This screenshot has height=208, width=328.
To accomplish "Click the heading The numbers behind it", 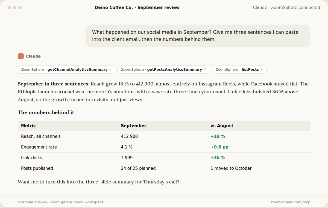I will pos(46,112).
